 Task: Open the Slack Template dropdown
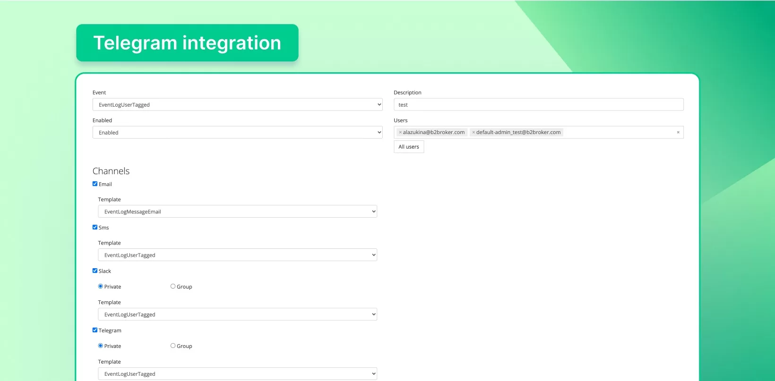[237, 314]
